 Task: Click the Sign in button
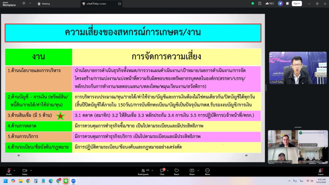click(x=297, y=3)
